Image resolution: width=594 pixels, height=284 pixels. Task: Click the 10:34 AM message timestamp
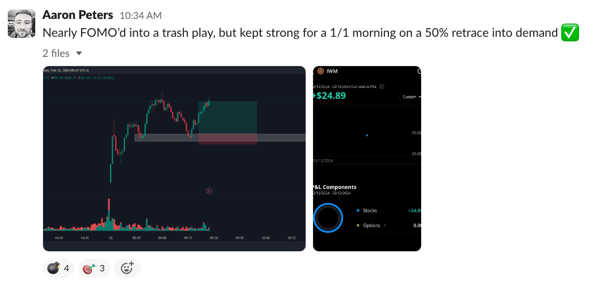point(141,16)
